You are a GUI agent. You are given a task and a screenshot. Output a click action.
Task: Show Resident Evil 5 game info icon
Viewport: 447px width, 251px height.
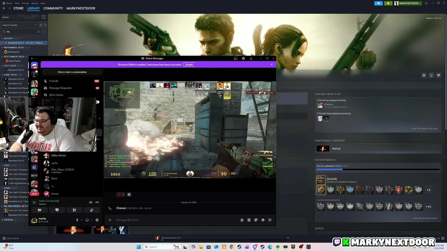coord(431,75)
